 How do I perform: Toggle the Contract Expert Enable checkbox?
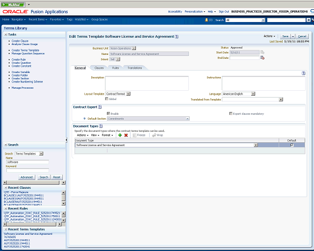[108, 114]
